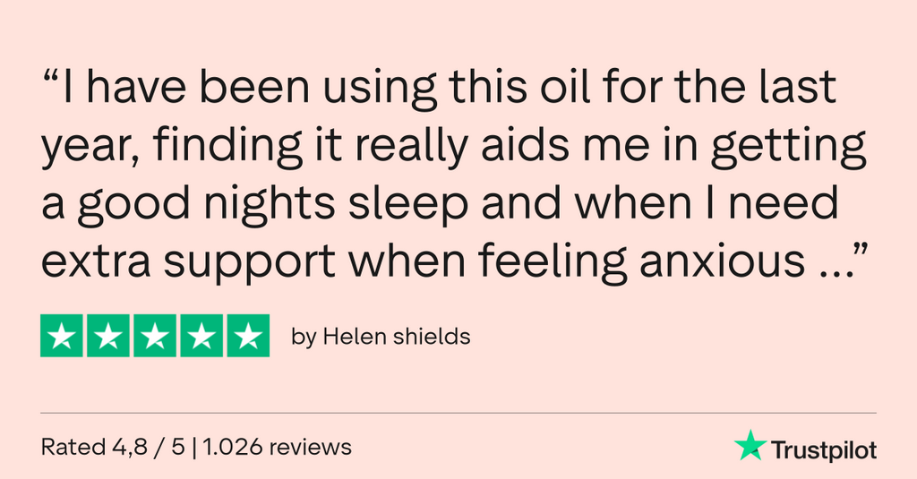Select the fifth green rating star

click(x=247, y=336)
